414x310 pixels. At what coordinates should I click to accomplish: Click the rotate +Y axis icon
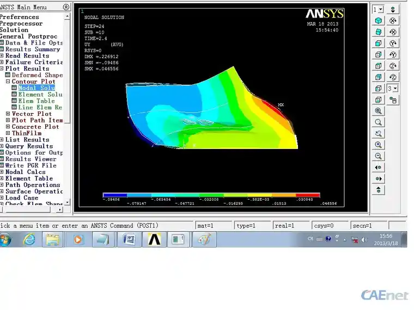pyautogui.click(x=393, y=43)
